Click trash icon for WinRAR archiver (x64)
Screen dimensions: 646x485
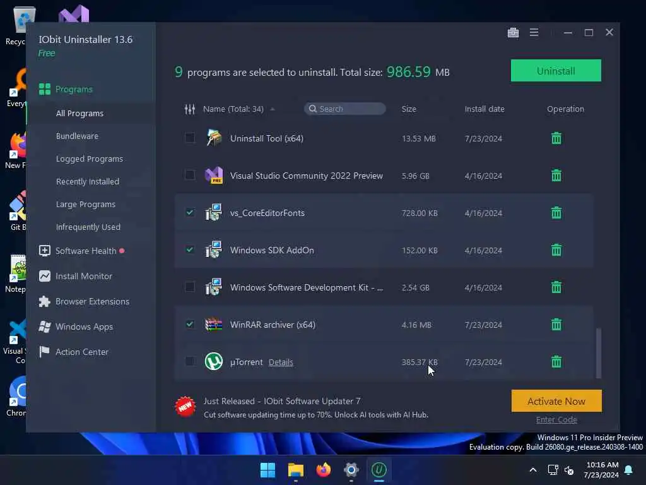[556, 325]
